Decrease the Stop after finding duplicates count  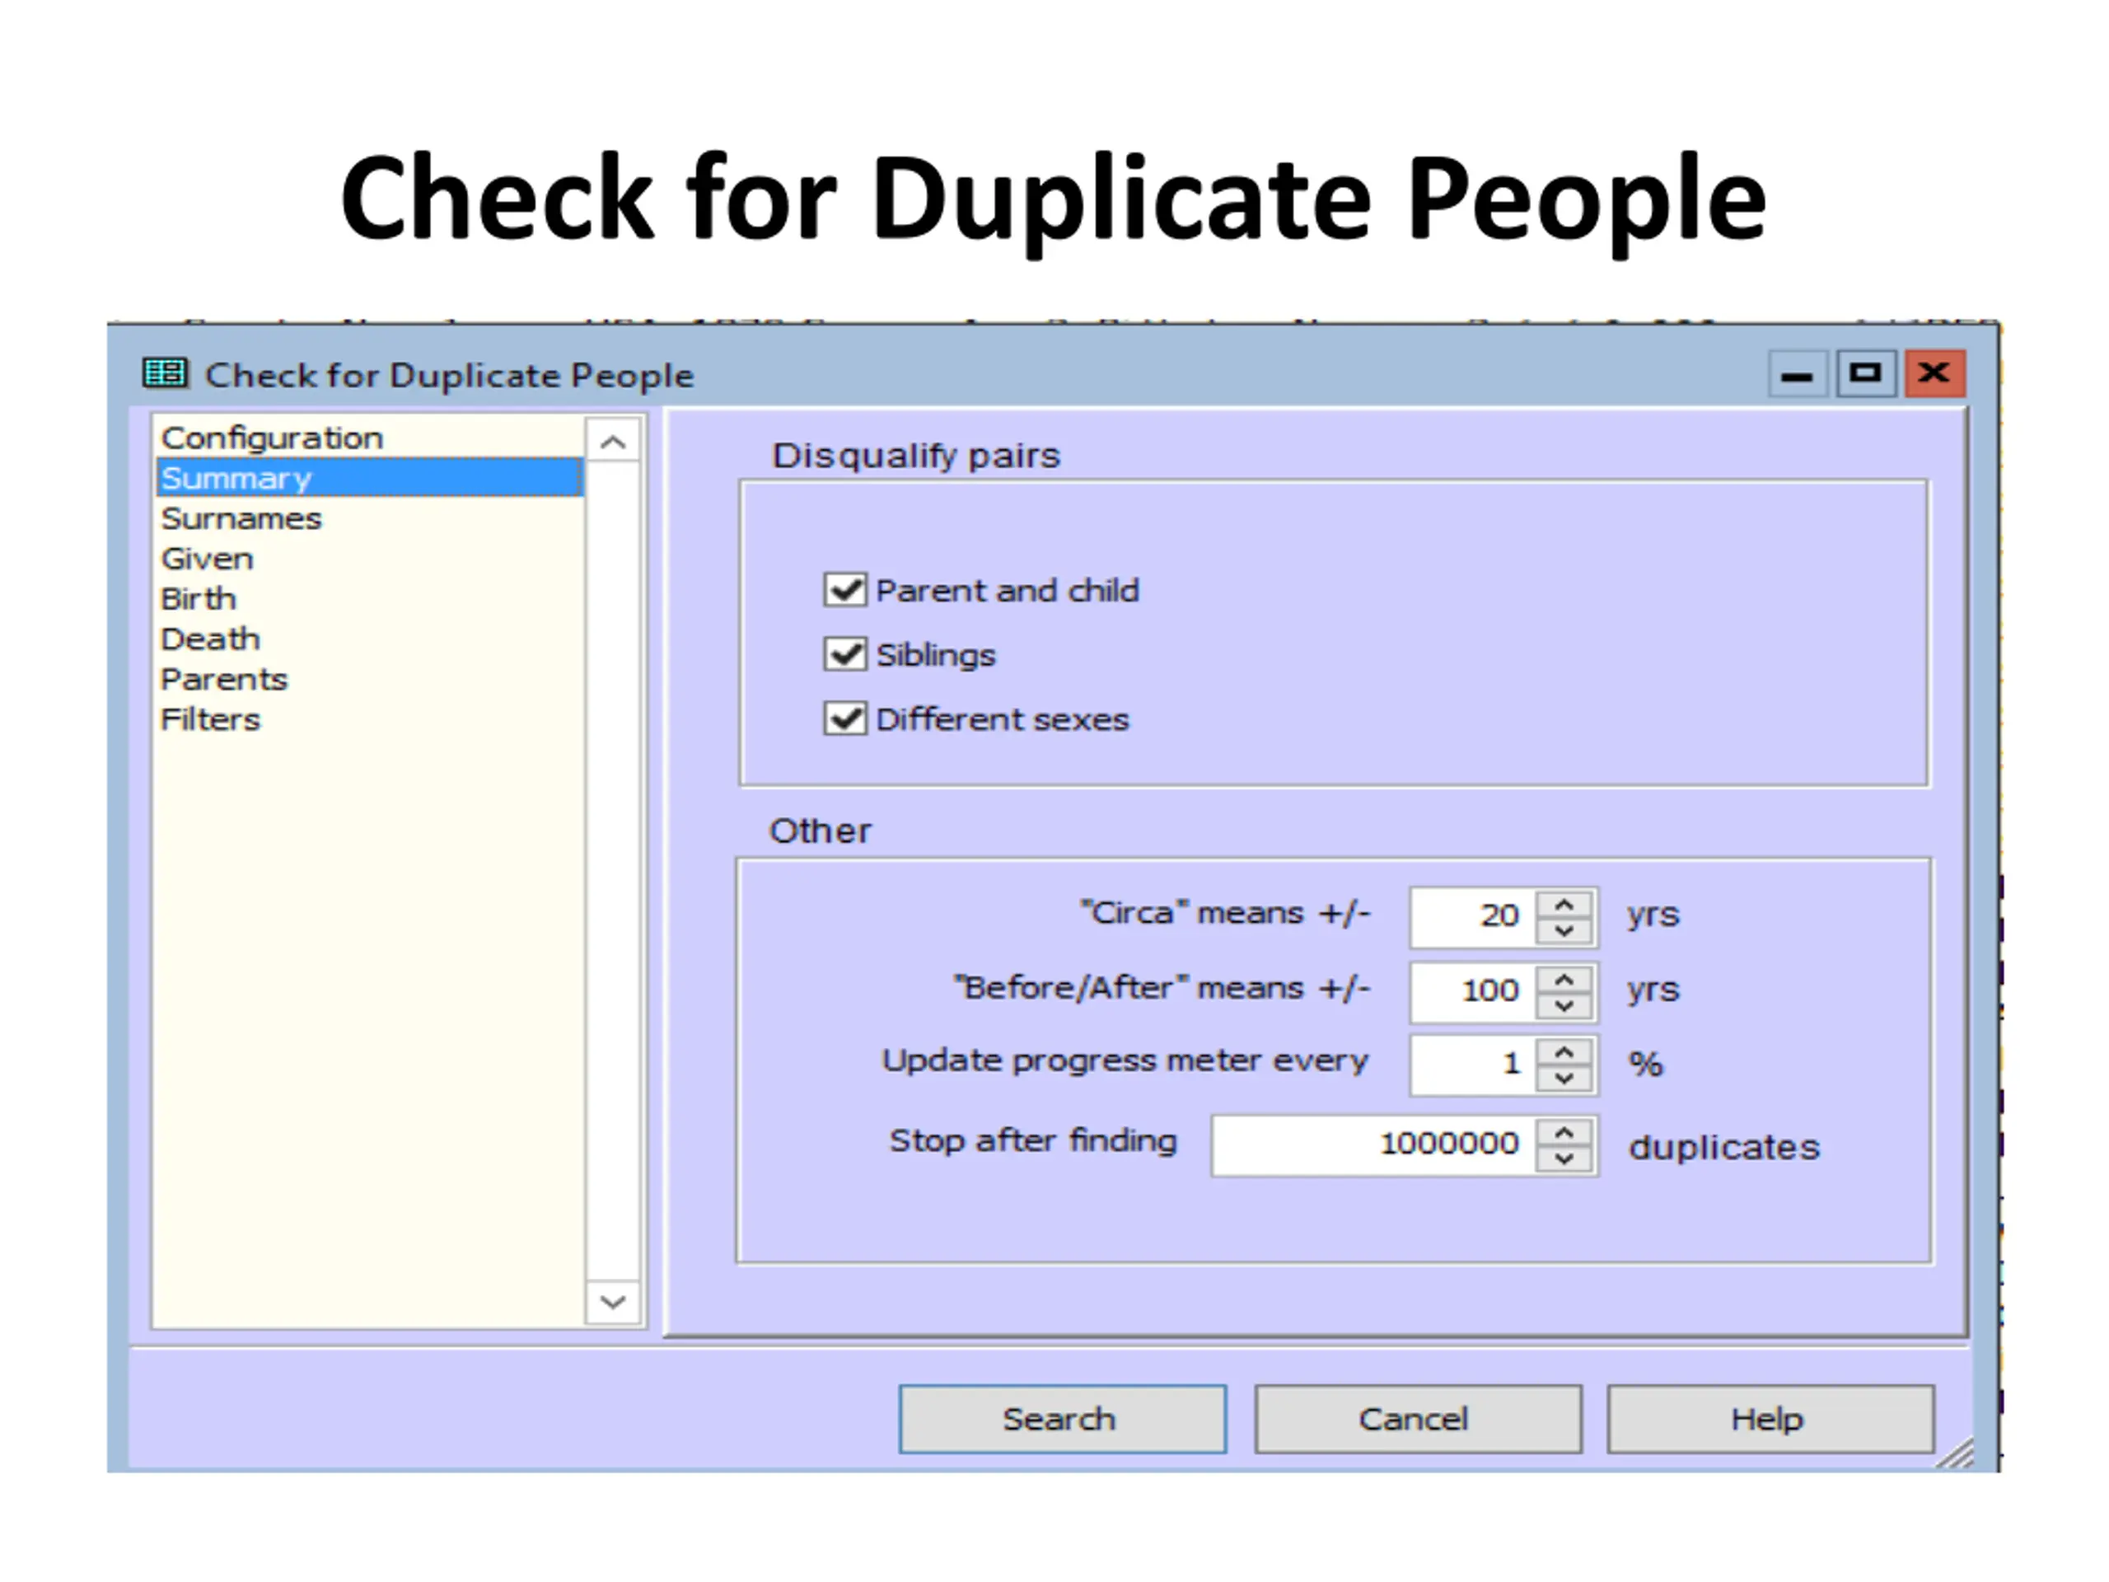pyautogui.click(x=1564, y=1158)
